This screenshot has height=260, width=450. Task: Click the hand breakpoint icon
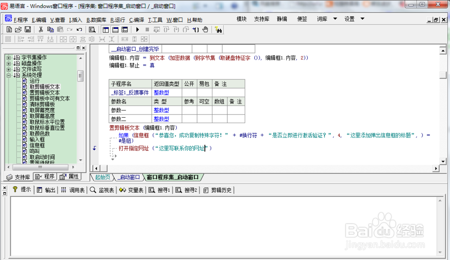tap(205, 30)
